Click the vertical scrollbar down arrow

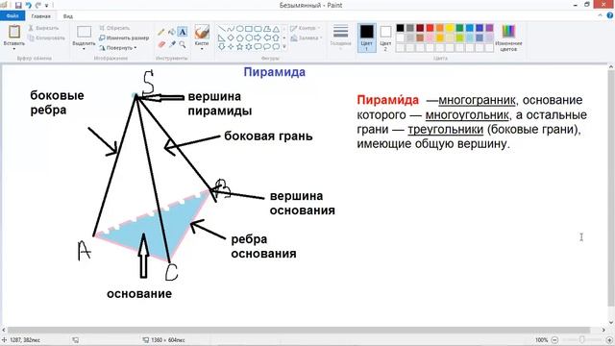[611, 323]
